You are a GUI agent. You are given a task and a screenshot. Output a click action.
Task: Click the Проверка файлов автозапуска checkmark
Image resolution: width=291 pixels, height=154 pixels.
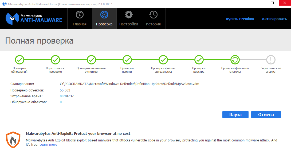[x=163, y=60]
